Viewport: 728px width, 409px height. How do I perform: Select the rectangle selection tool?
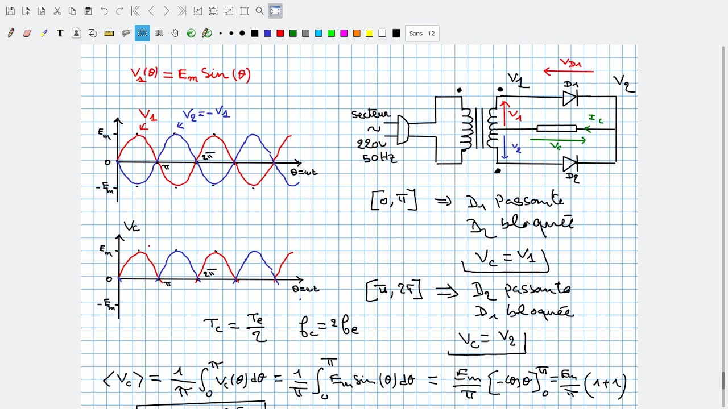(142, 34)
